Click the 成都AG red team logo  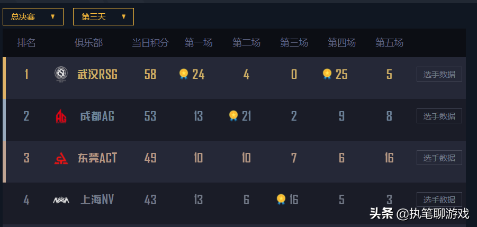61,116
